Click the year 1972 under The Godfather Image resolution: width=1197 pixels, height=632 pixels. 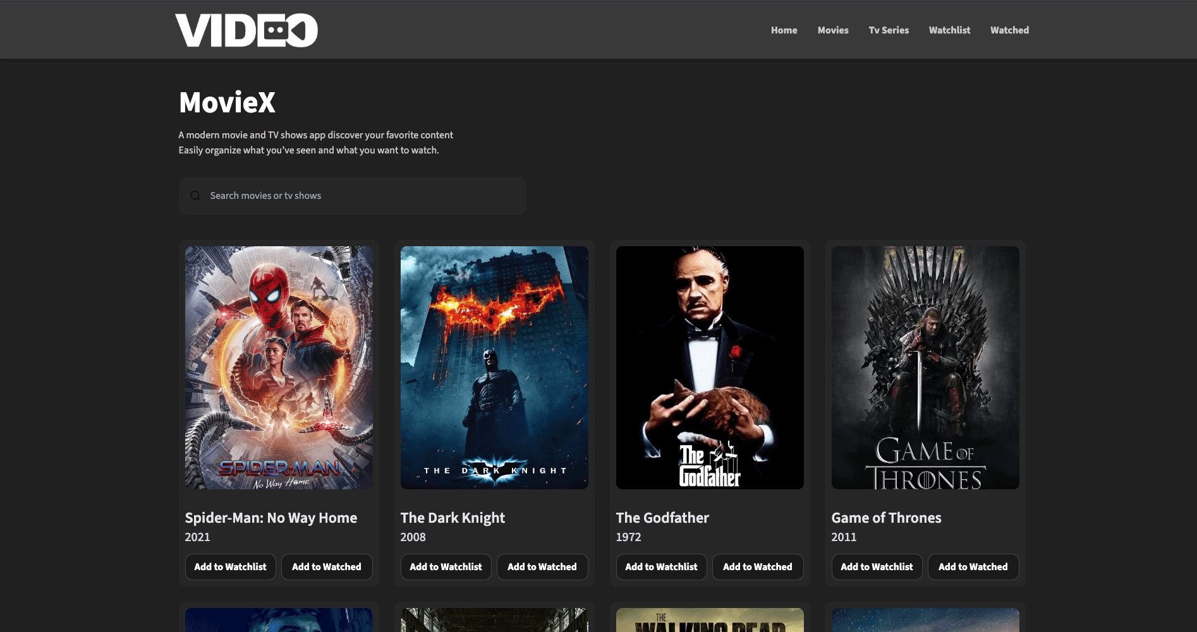pos(628,537)
